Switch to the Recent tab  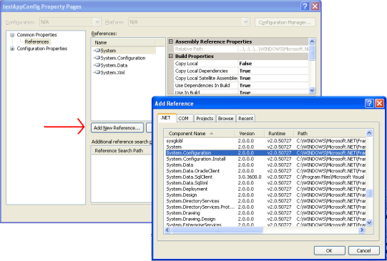(x=245, y=119)
